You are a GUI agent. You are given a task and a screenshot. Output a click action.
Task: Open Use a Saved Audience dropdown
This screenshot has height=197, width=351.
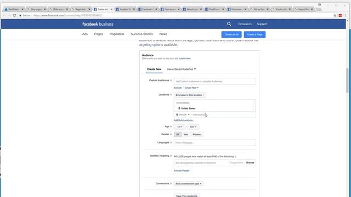pos(182,69)
